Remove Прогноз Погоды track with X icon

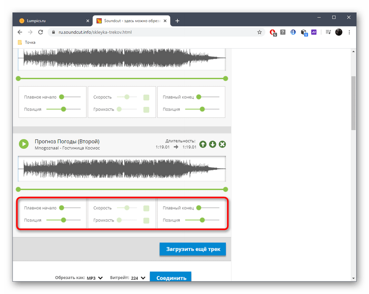[222, 144]
